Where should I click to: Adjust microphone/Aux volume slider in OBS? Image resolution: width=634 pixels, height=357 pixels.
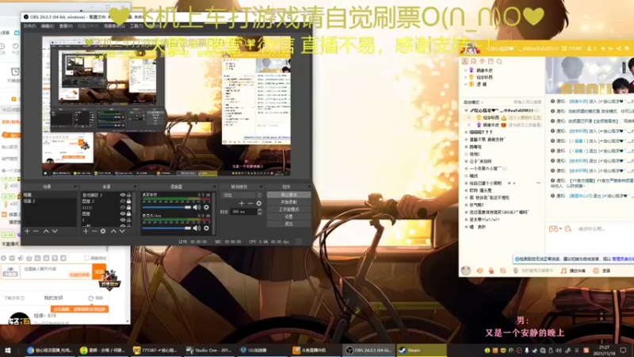[x=166, y=228]
